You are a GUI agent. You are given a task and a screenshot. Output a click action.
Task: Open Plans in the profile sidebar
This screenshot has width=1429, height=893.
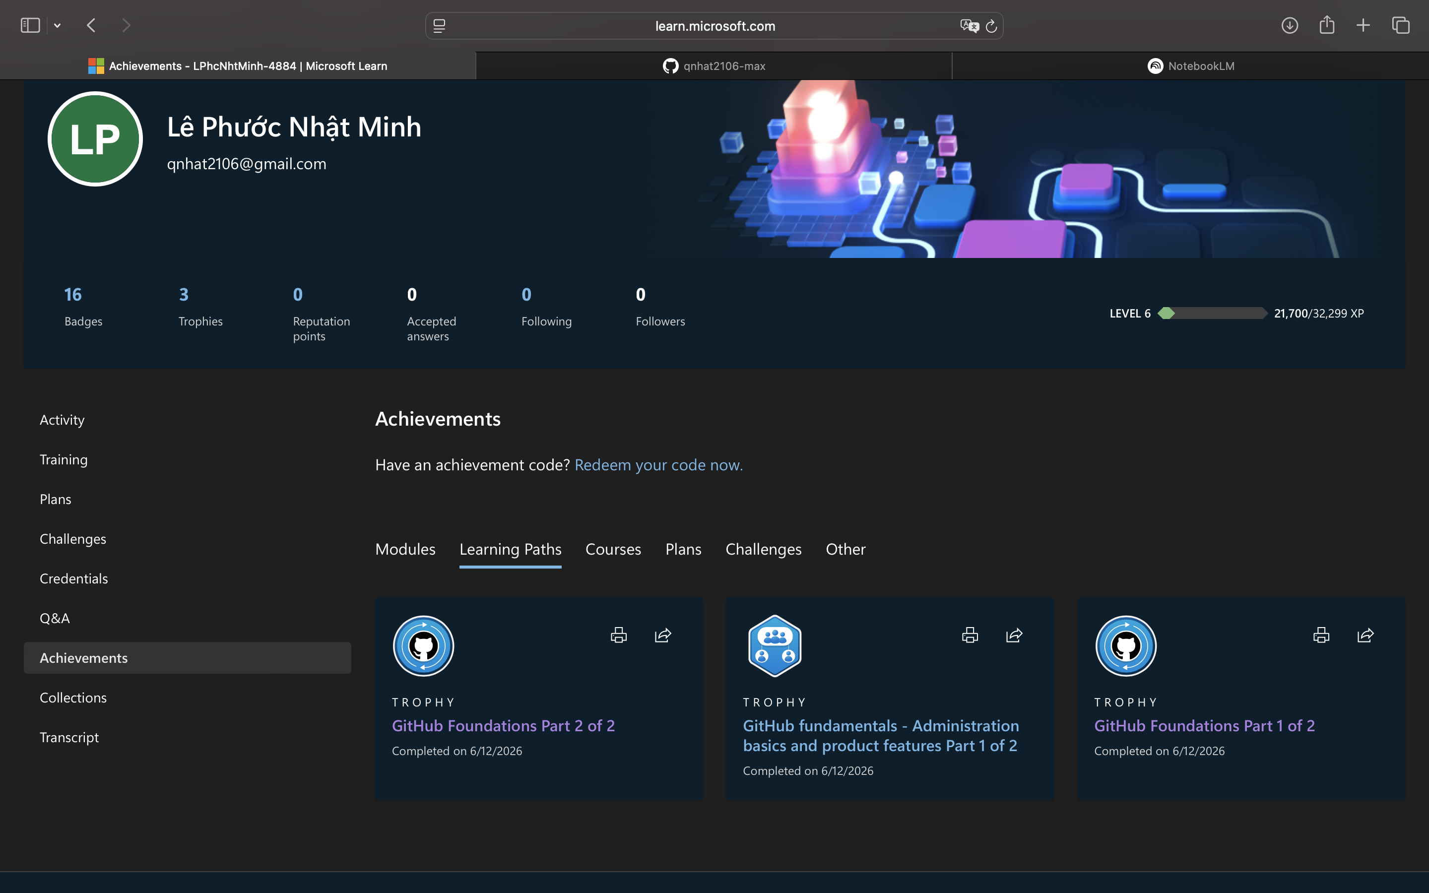pyautogui.click(x=56, y=499)
